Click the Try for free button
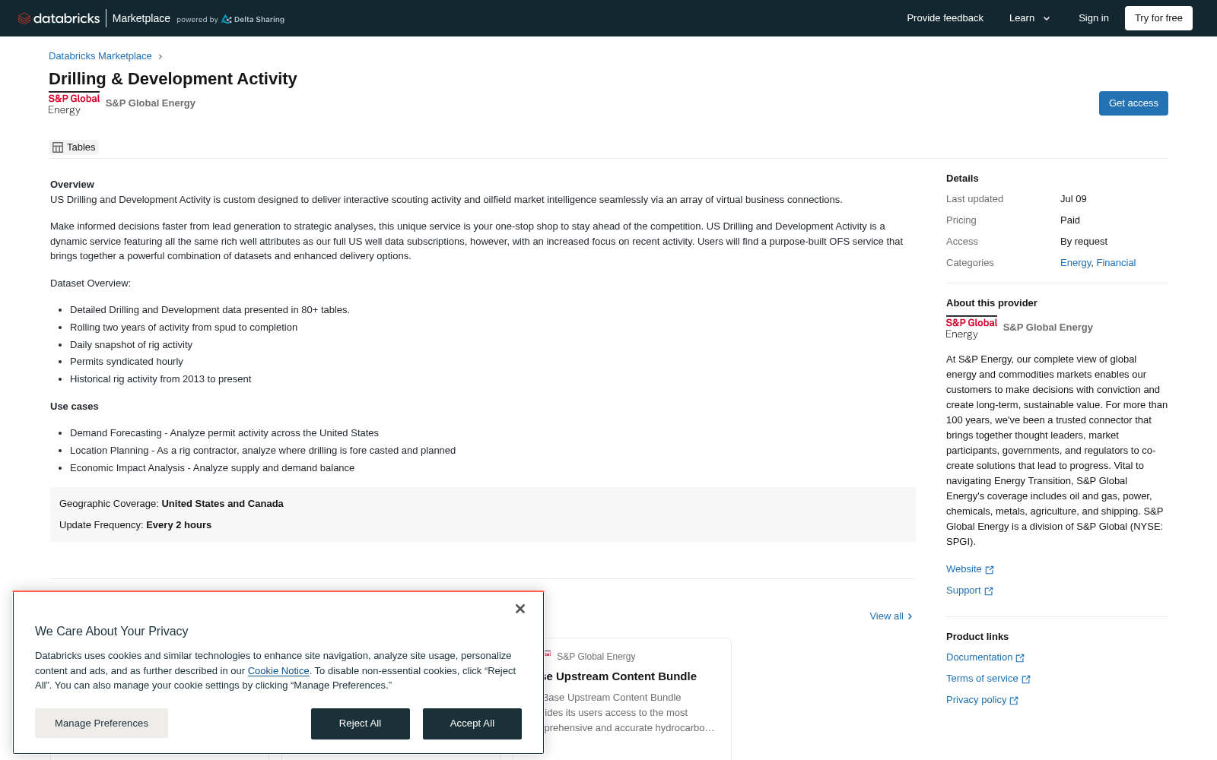This screenshot has width=1217, height=760. (x=1158, y=18)
